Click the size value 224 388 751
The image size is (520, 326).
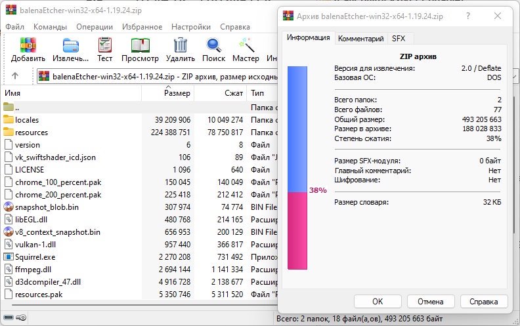point(171,132)
